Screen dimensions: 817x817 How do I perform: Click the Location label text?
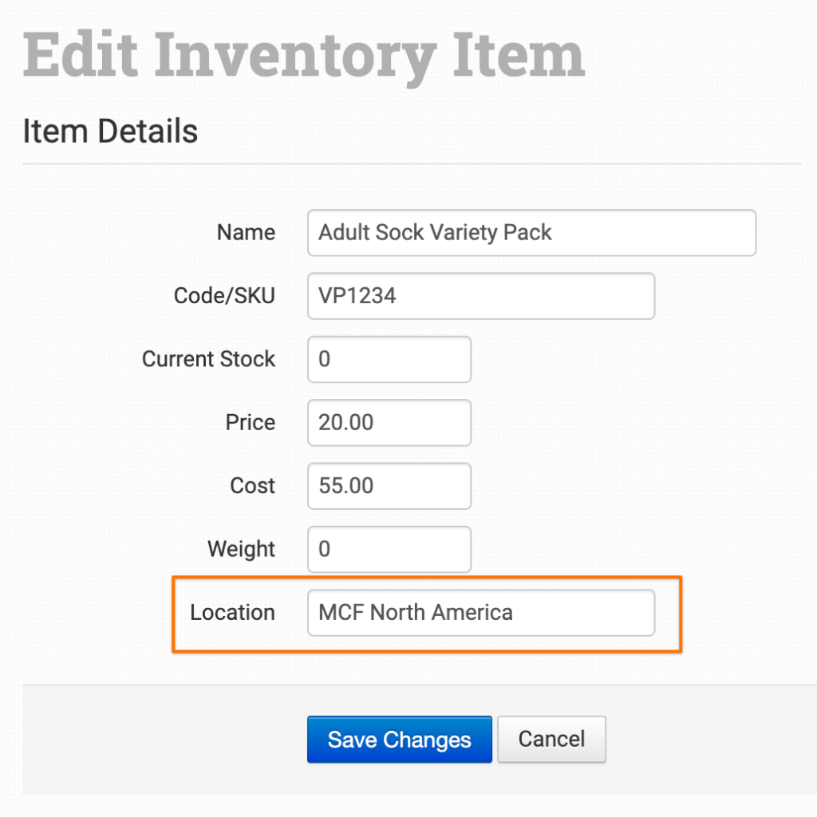[232, 613]
